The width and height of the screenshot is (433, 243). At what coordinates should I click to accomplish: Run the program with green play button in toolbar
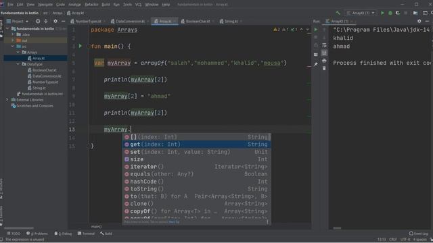pos(382,13)
